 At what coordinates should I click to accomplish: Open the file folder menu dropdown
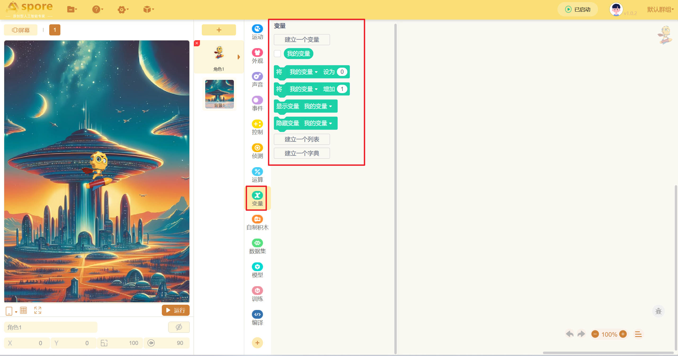coord(72,10)
